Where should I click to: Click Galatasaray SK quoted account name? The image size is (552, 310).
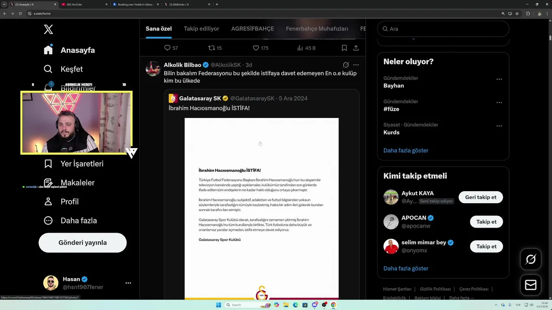point(200,98)
